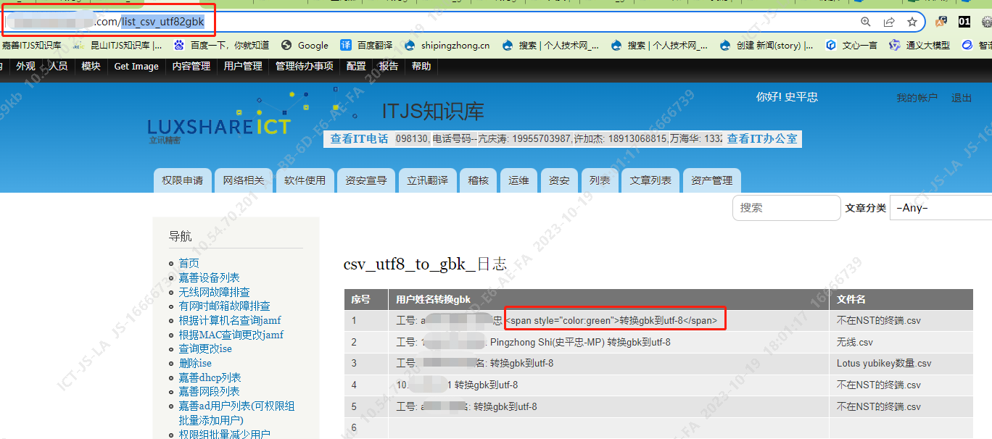The height and width of the screenshot is (439, 992).
Task: Open the 内容管理 admin menu
Action: click(x=191, y=66)
